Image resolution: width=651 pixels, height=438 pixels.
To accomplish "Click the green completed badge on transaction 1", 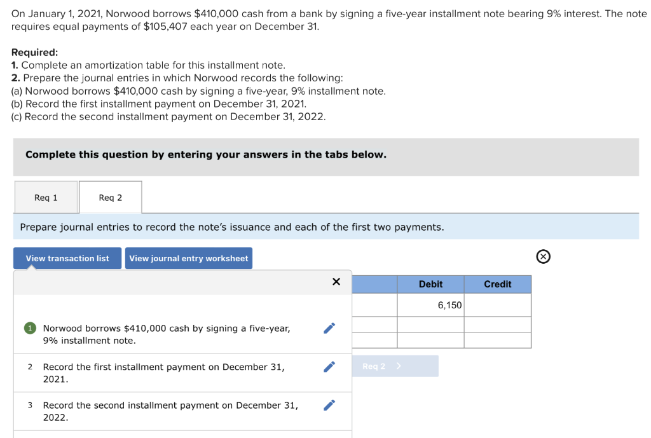I will (30, 327).
